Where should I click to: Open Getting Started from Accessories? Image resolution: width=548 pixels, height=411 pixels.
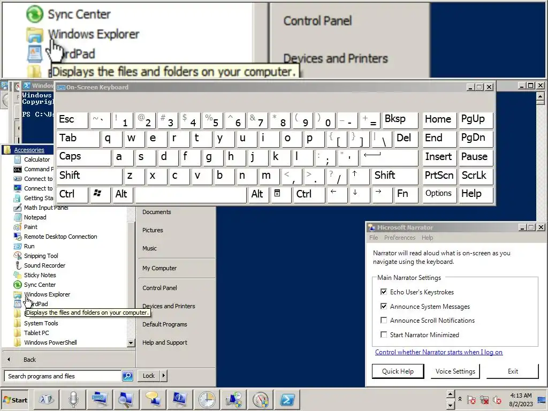click(x=33, y=198)
